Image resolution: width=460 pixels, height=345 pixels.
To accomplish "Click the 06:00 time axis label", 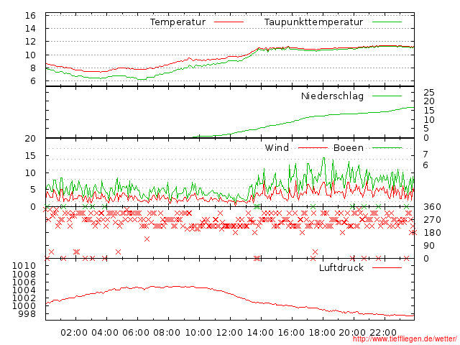I will point(136,333).
